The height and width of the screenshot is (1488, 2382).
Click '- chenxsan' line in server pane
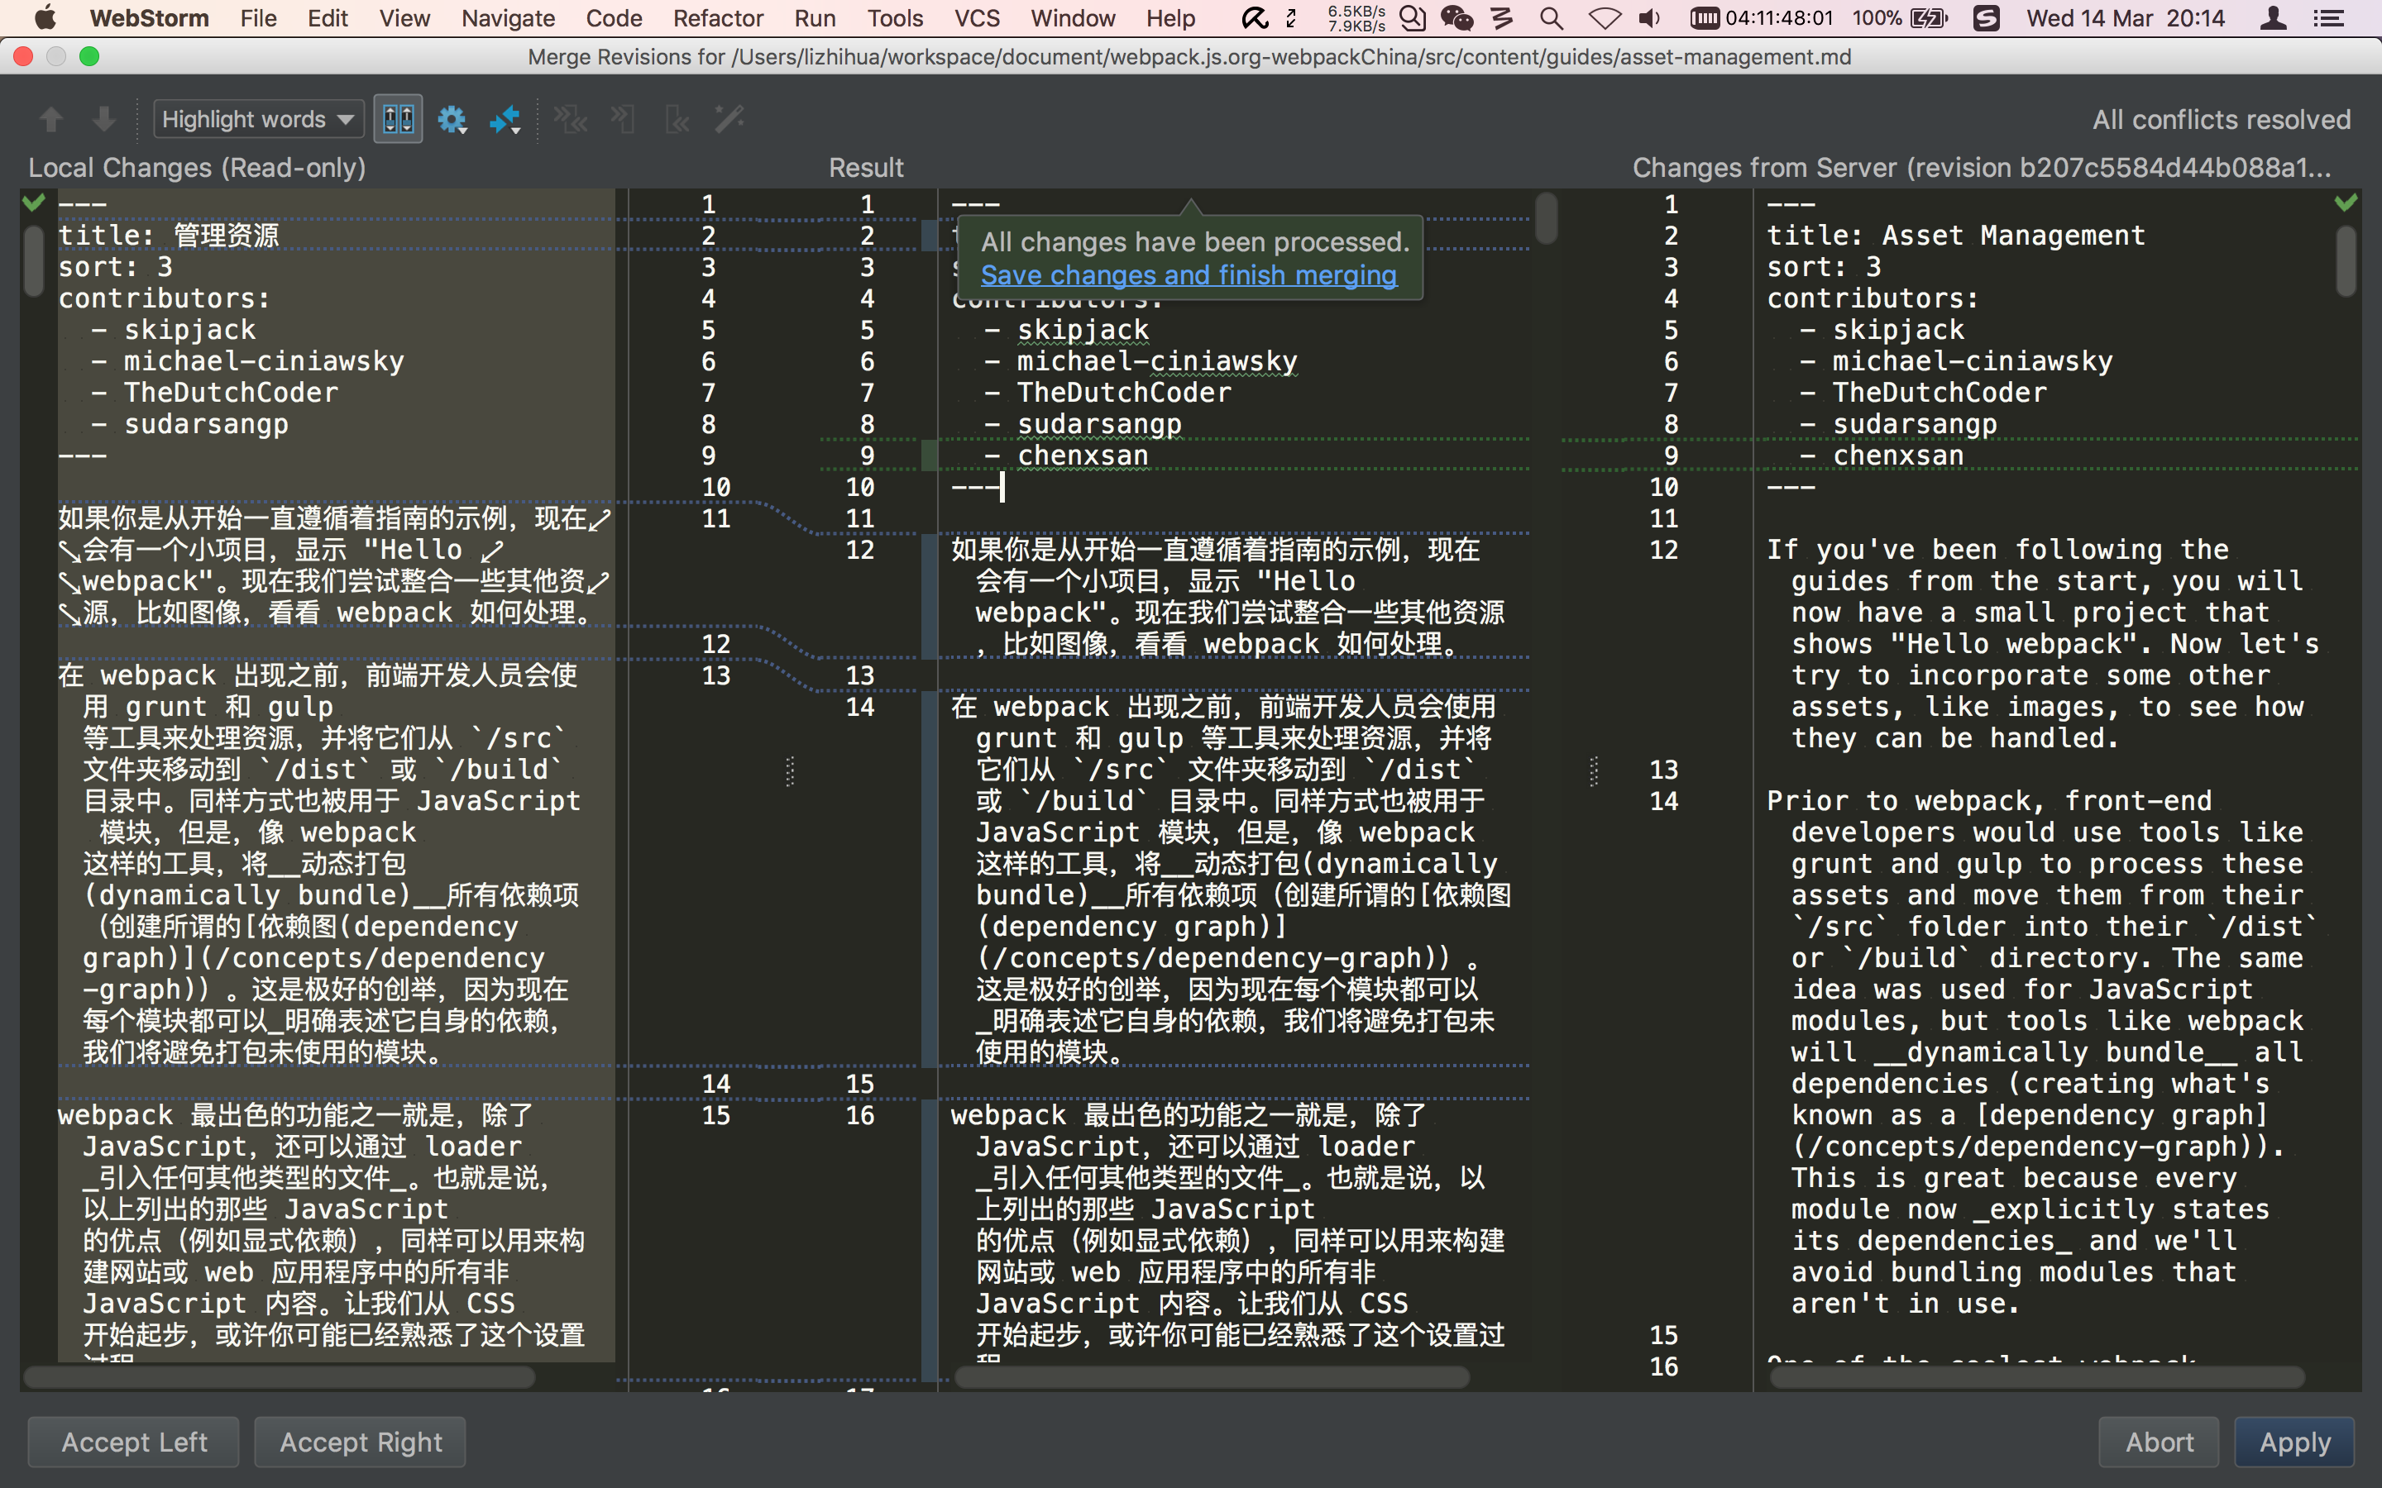1881,455
